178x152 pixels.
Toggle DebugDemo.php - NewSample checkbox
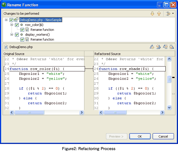pyautogui.click(x=11, y=20)
